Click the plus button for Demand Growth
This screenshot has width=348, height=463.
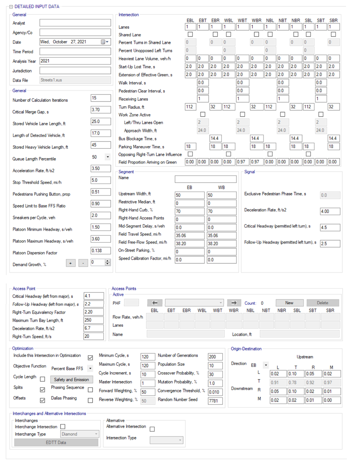pyautogui.click(x=71, y=263)
